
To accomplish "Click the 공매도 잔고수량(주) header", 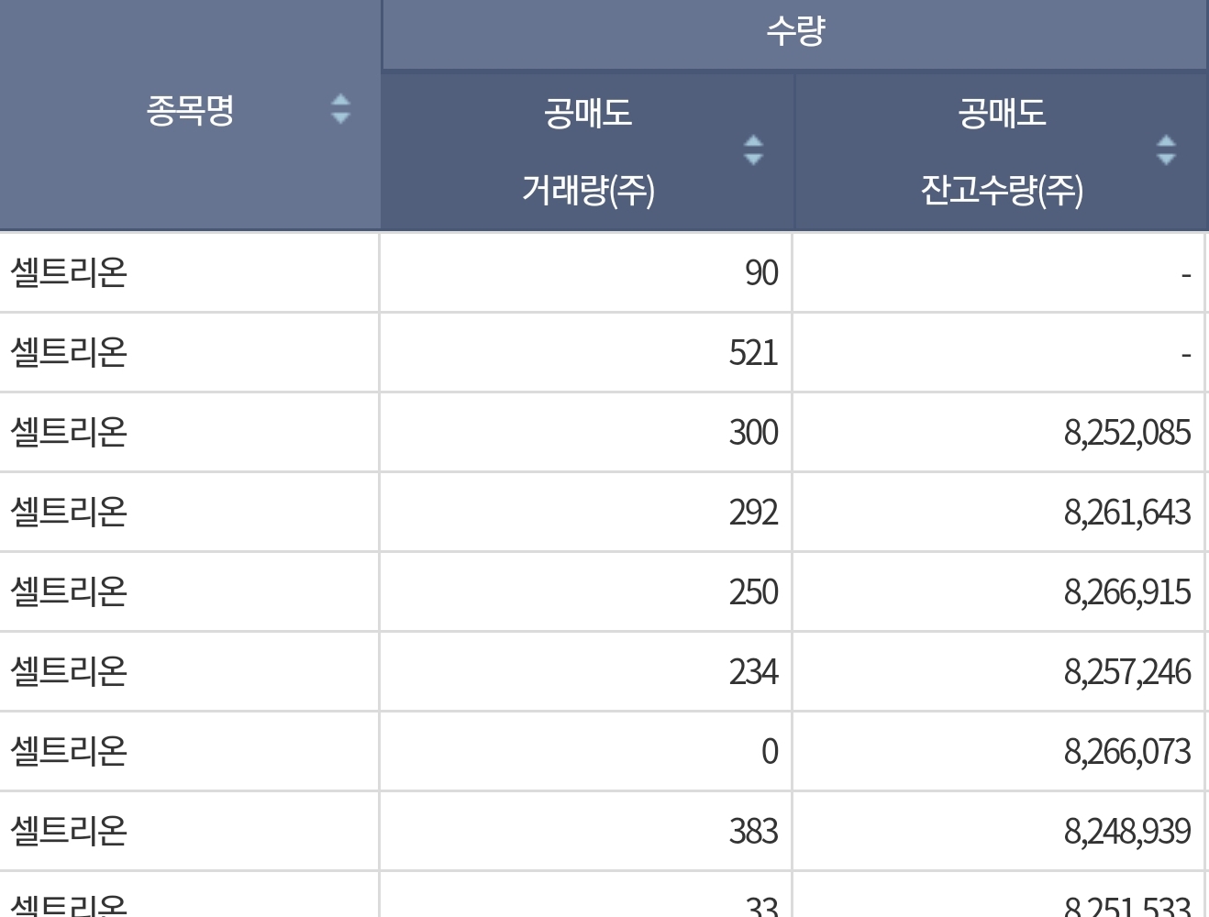I will pos(1001,151).
